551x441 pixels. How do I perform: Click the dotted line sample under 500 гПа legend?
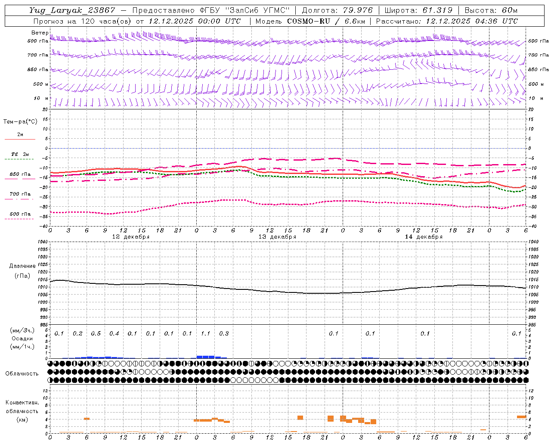19,219
